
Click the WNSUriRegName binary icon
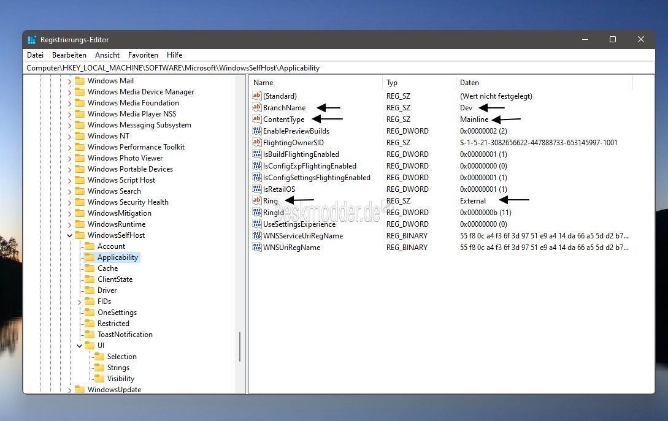[x=256, y=247]
